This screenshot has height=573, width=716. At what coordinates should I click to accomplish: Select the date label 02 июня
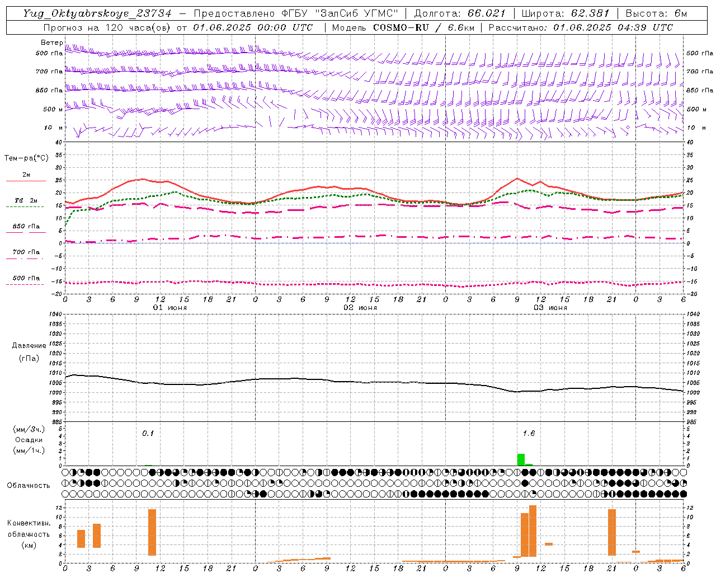pyautogui.click(x=360, y=308)
